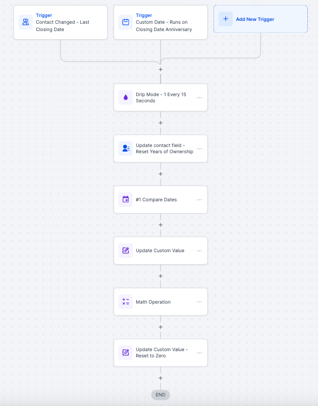Click the Compare Dates calendar icon
The width and height of the screenshot is (318, 406).
pos(125,200)
